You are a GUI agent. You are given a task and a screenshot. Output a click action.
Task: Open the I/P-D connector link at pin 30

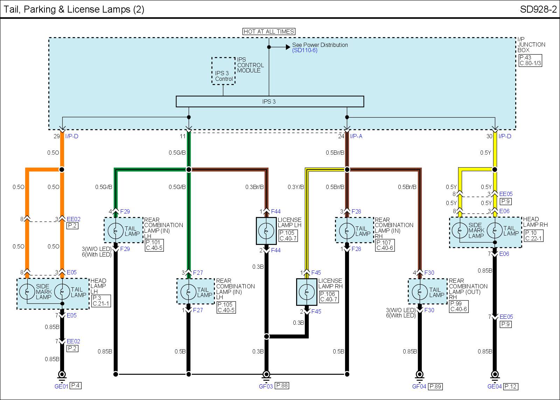pyautogui.click(x=505, y=136)
